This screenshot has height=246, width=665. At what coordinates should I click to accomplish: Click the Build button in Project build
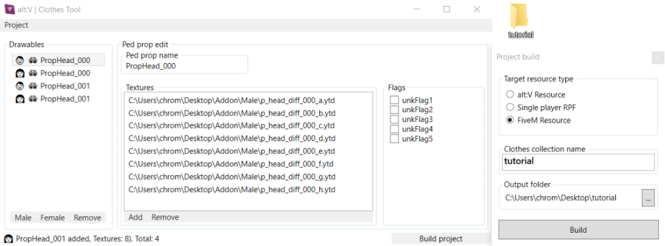point(578,230)
